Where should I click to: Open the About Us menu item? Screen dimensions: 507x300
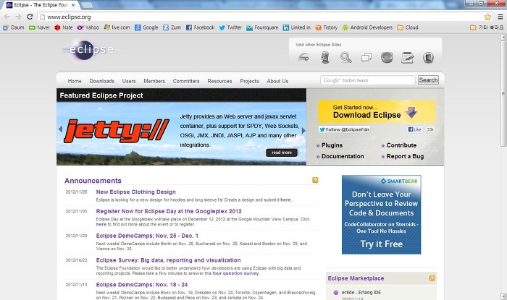[277, 81]
